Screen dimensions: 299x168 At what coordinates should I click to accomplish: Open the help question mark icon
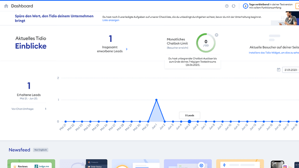point(227,6)
